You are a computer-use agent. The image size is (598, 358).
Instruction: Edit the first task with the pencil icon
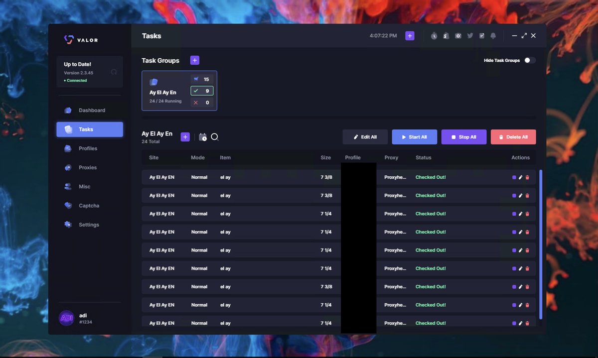coord(521,177)
